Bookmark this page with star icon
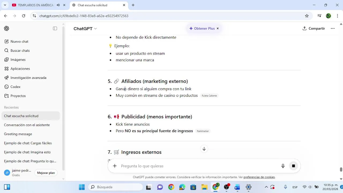The height and width of the screenshot is (193, 343). tap(307, 16)
